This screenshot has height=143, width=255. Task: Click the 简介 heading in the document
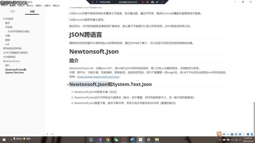coord(74,61)
